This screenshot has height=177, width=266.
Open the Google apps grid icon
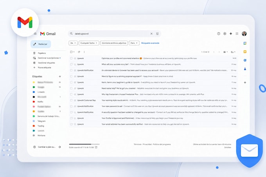point(237,34)
